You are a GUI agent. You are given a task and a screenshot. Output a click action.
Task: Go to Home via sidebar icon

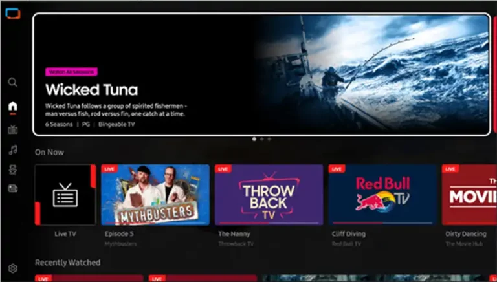tap(13, 105)
